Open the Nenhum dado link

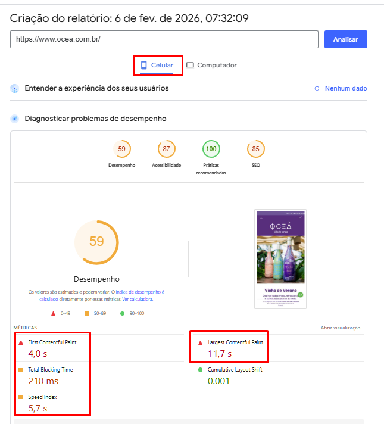pyautogui.click(x=345, y=88)
